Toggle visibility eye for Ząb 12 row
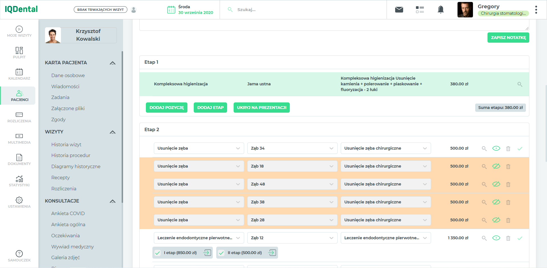Image resolution: width=547 pixels, height=268 pixels. 496,238
